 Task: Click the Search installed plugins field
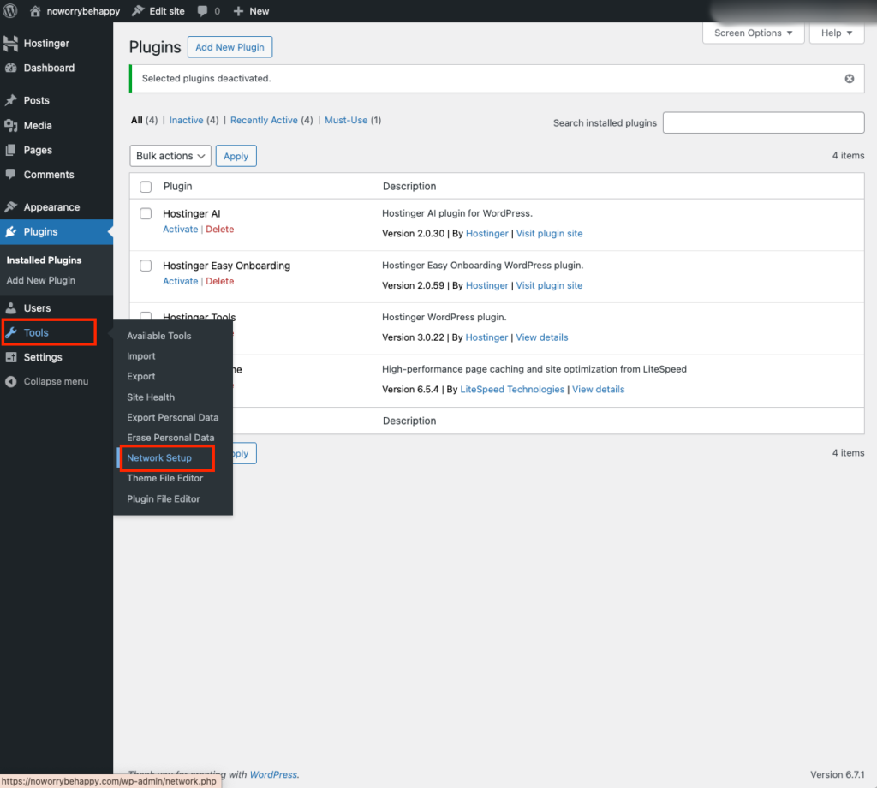click(x=763, y=122)
